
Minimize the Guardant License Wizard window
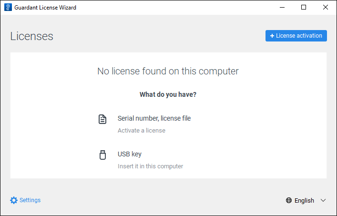click(281, 8)
